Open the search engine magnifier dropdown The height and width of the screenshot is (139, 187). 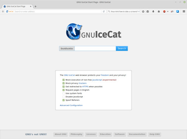[x=109, y=12]
